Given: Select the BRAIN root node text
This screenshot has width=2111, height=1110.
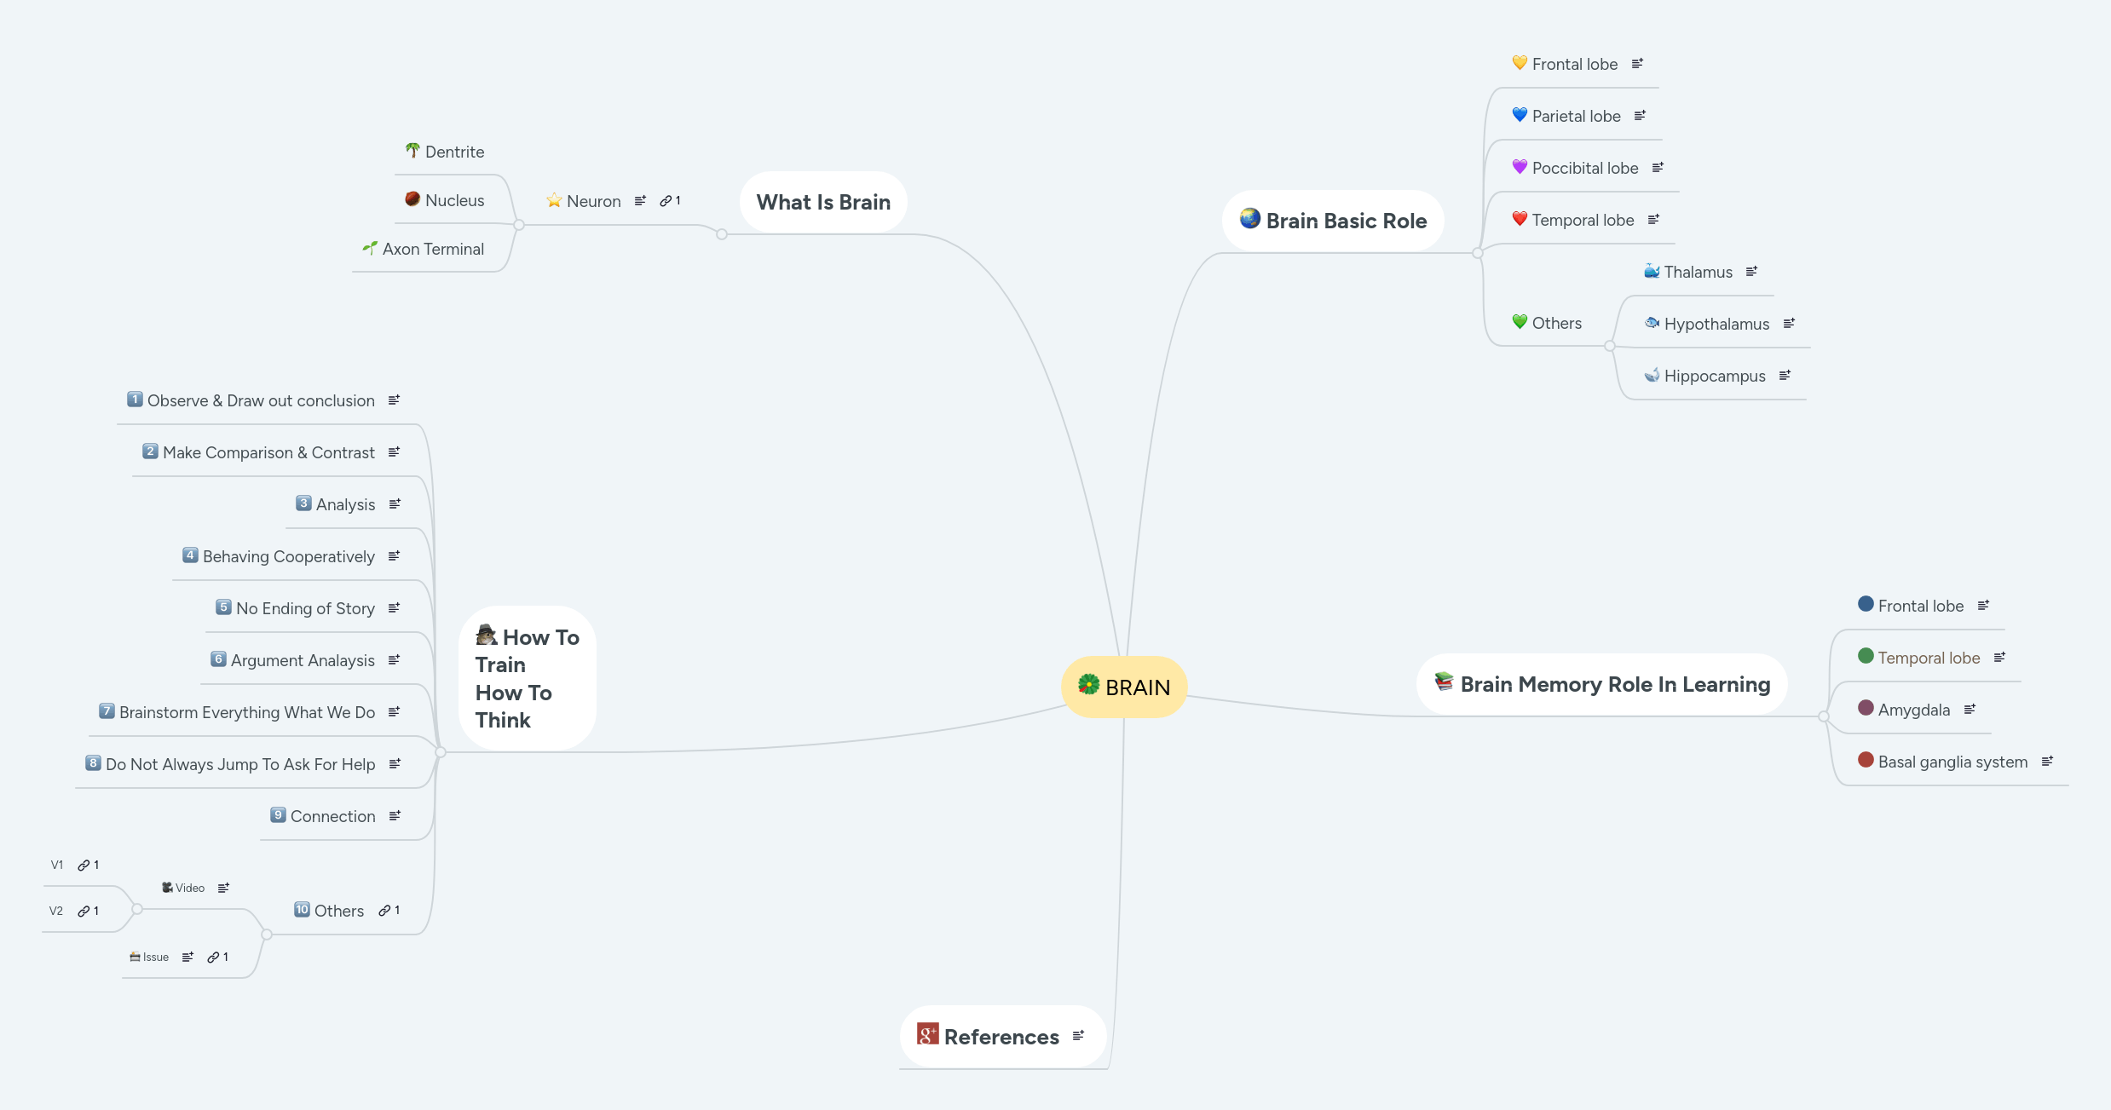Looking at the screenshot, I should tap(1138, 687).
